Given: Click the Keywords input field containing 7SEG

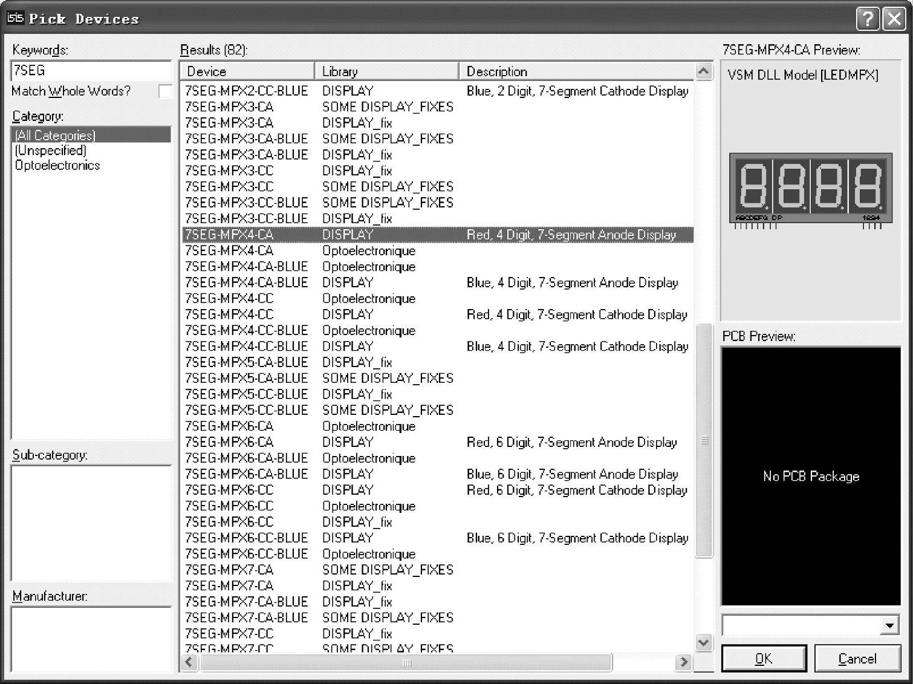Looking at the screenshot, I should point(91,70).
